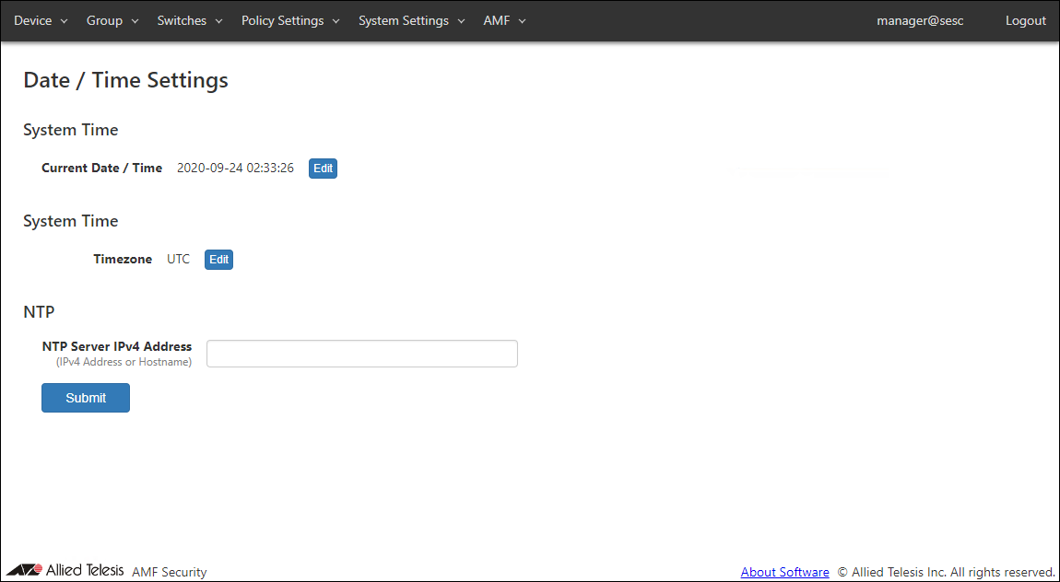Image resolution: width=1060 pixels, height=582 pixels.
Task: Submit the NTP settings
Action: (x=86, y=398)
